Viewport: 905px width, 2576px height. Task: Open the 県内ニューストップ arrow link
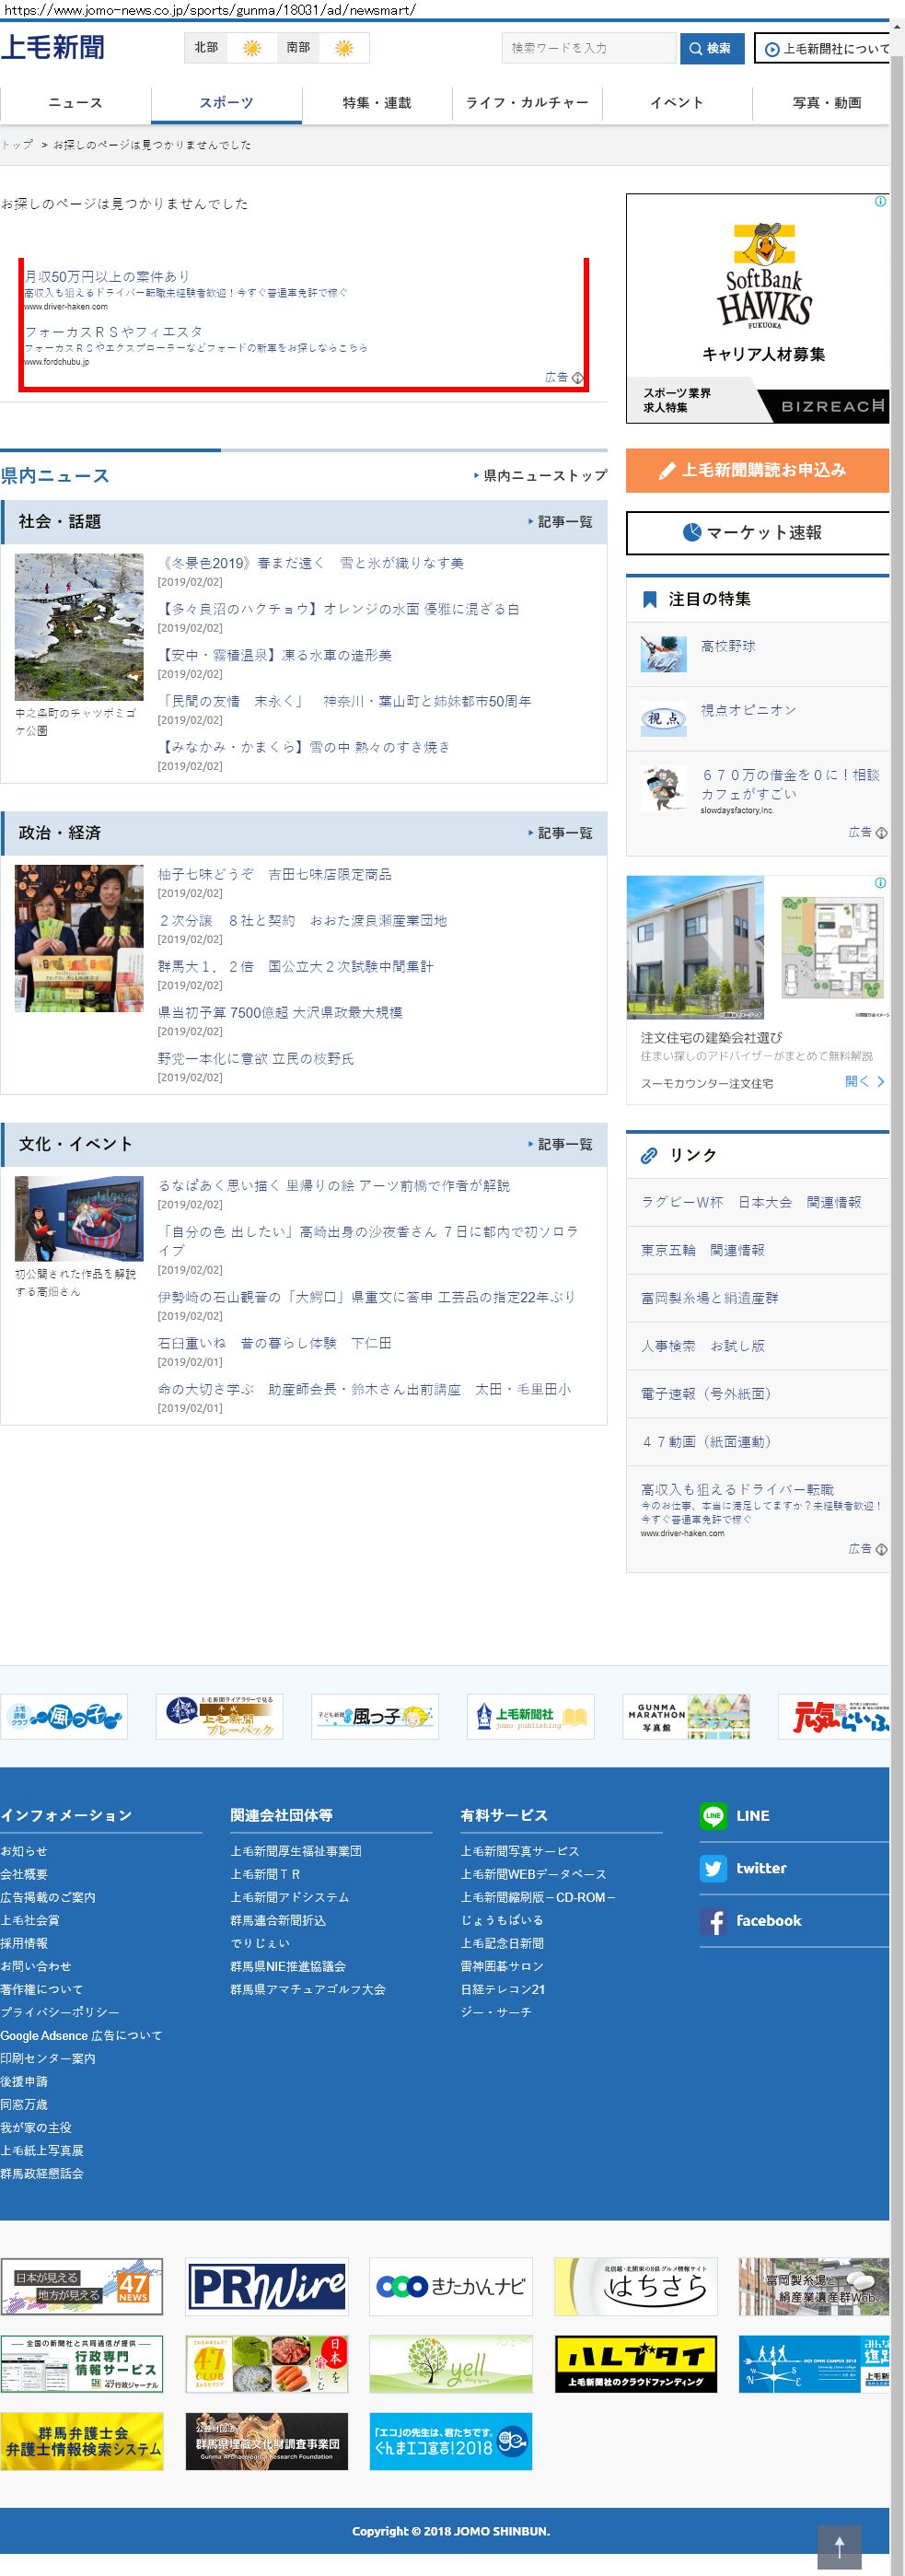(x=540, y=476)
